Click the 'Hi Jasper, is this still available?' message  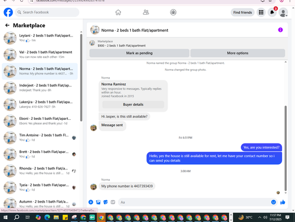point(124,116)
